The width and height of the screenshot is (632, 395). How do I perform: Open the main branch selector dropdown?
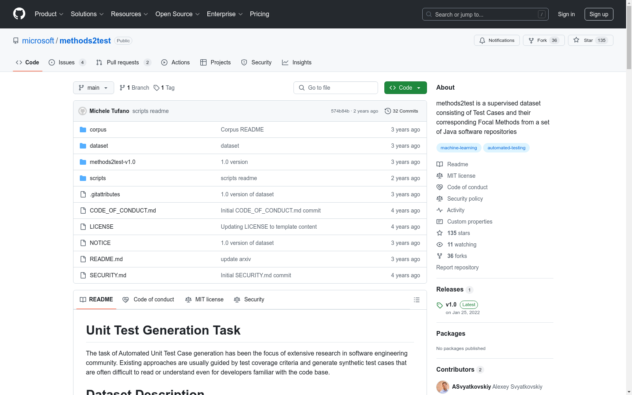(x=94, y=88)
